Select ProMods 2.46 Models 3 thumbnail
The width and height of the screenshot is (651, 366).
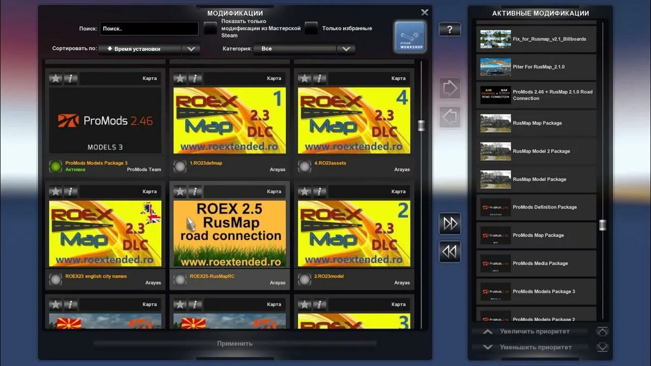105,120
